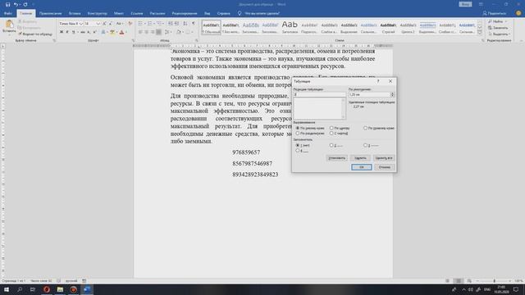
Task: Click the Paste clipboard icon
Action: (x=9, y=25)
